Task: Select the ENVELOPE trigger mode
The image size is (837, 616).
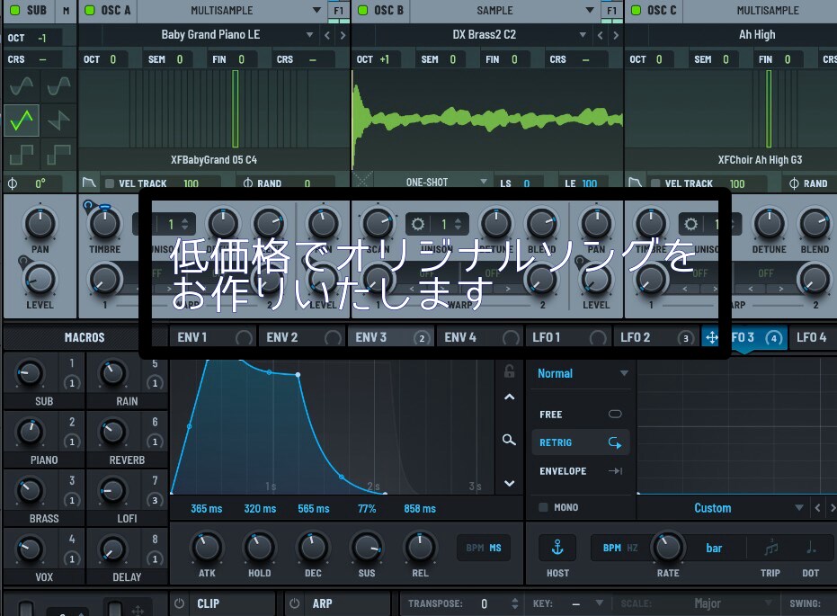Action: (580, 471)
